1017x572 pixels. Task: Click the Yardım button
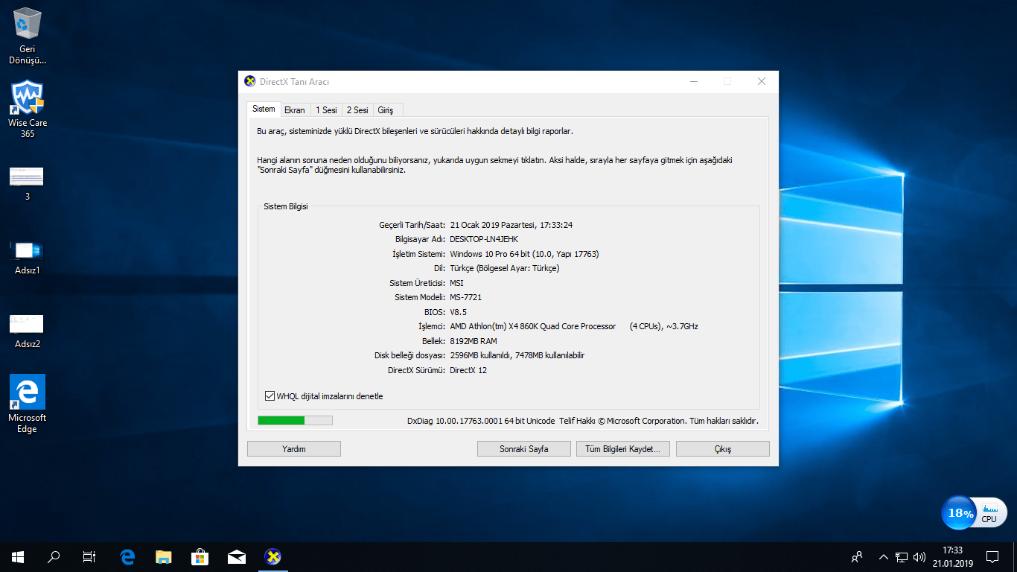(294, 449)
